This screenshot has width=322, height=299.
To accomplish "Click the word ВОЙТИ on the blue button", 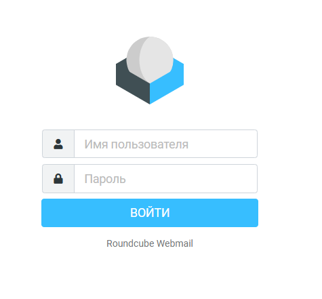I will click(150, 212).
